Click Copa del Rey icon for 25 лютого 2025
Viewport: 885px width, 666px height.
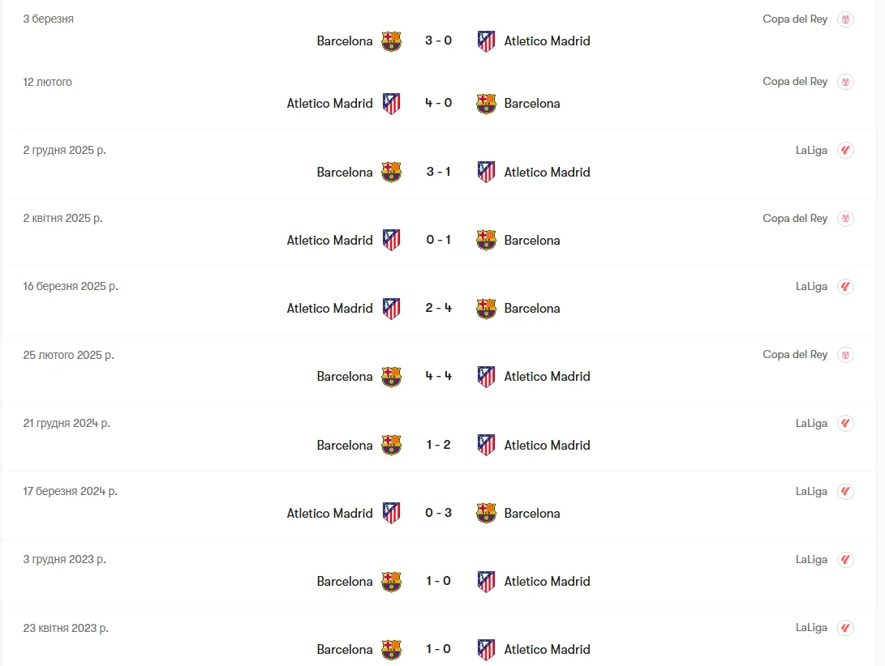coord(845,355)
